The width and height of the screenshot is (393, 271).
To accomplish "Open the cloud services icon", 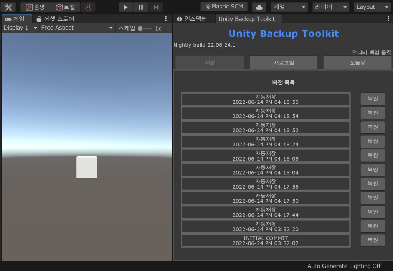I will coord(259,7).
